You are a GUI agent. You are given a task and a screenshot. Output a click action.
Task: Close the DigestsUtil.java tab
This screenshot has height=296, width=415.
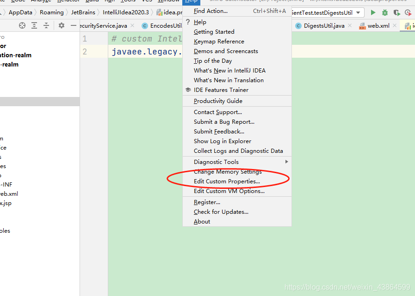pos(350,25)
